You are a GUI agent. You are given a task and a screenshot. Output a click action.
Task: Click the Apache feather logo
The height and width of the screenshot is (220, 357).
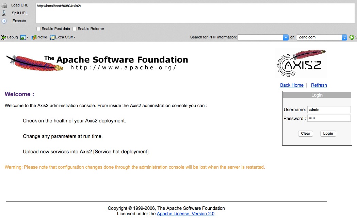click(34, 63)
